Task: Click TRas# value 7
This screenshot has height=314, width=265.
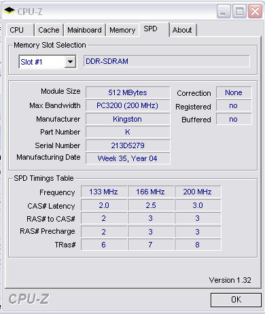Action: (150, 245)
